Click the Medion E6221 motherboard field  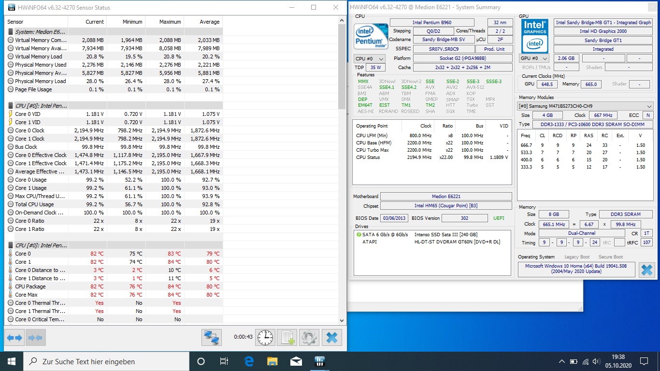pos(446,197)
